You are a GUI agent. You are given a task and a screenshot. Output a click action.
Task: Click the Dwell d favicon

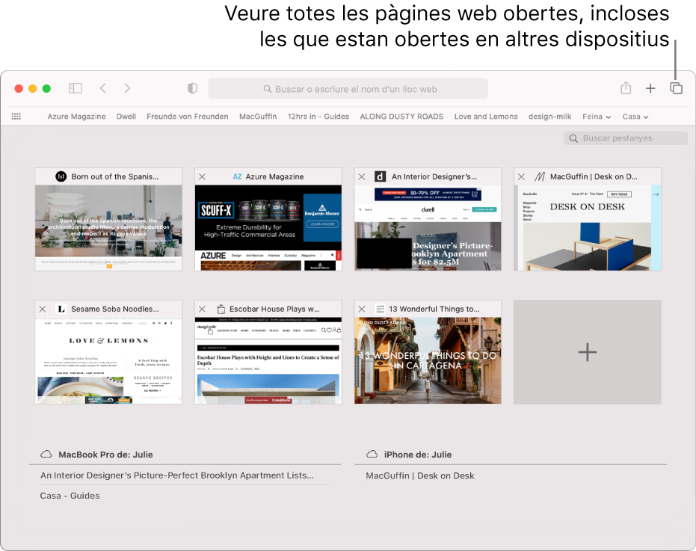(380, 176)
